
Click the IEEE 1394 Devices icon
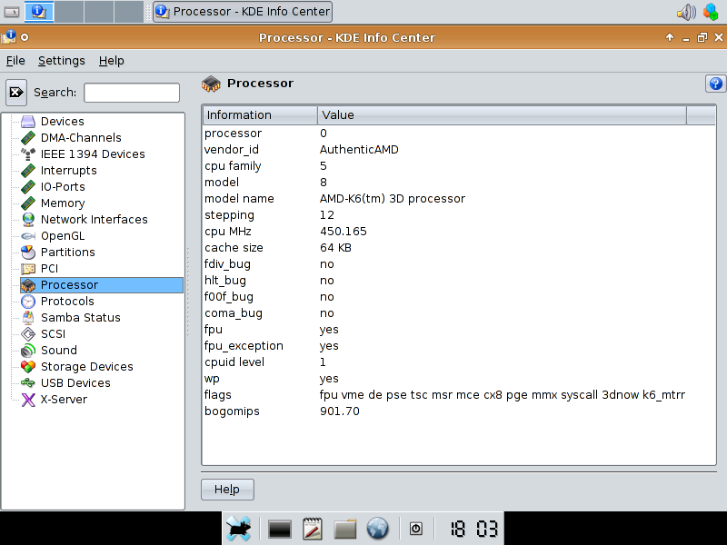pos(28,154)
